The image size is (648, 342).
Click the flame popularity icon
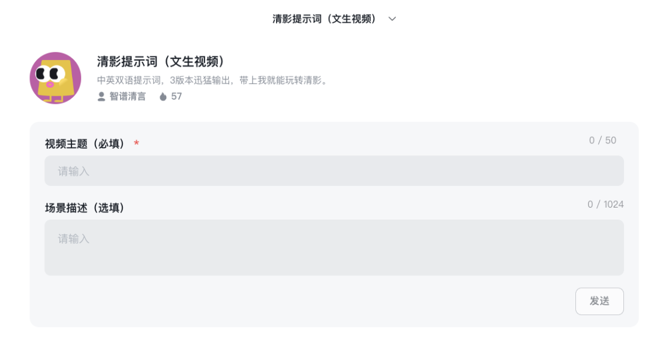[163, 96]
